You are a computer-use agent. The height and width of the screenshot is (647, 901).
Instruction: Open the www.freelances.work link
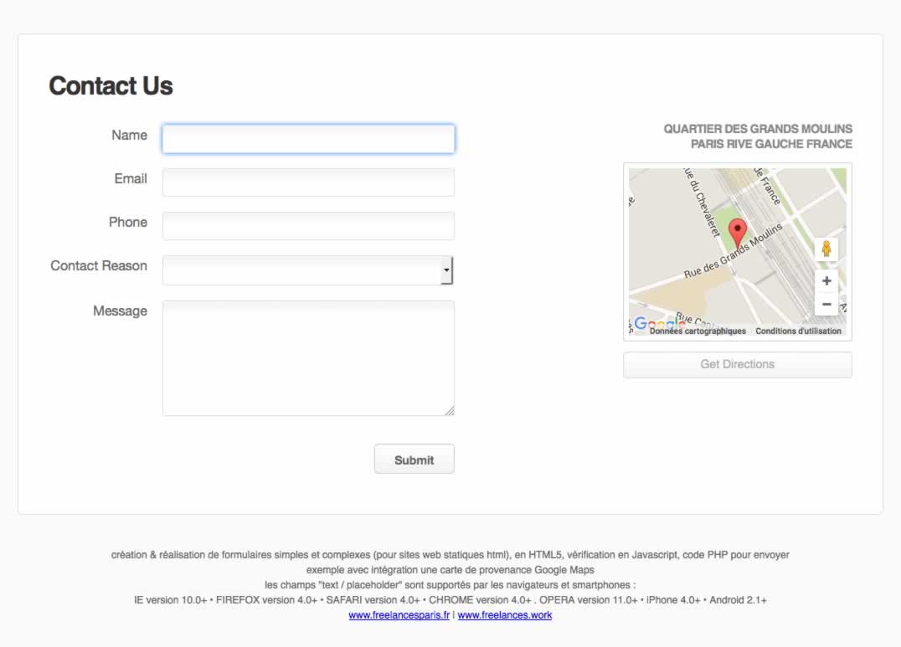coord(505,615)
